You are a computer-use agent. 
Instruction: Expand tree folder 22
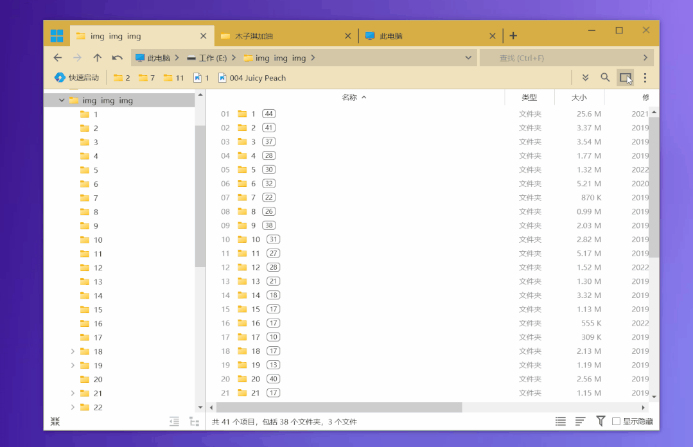tap(73, 407)
